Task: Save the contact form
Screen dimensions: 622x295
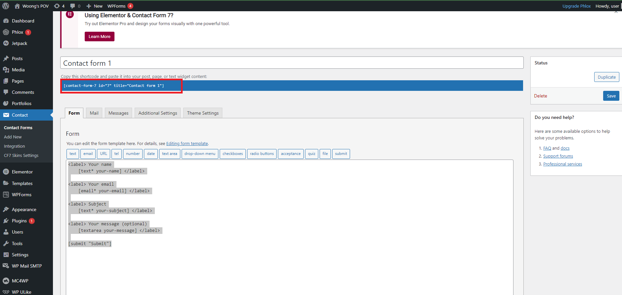Action: (x=611, y=96)
